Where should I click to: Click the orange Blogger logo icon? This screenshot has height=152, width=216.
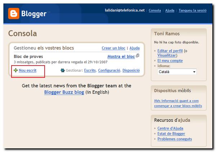pyautogui.click(x=14, y=13)
